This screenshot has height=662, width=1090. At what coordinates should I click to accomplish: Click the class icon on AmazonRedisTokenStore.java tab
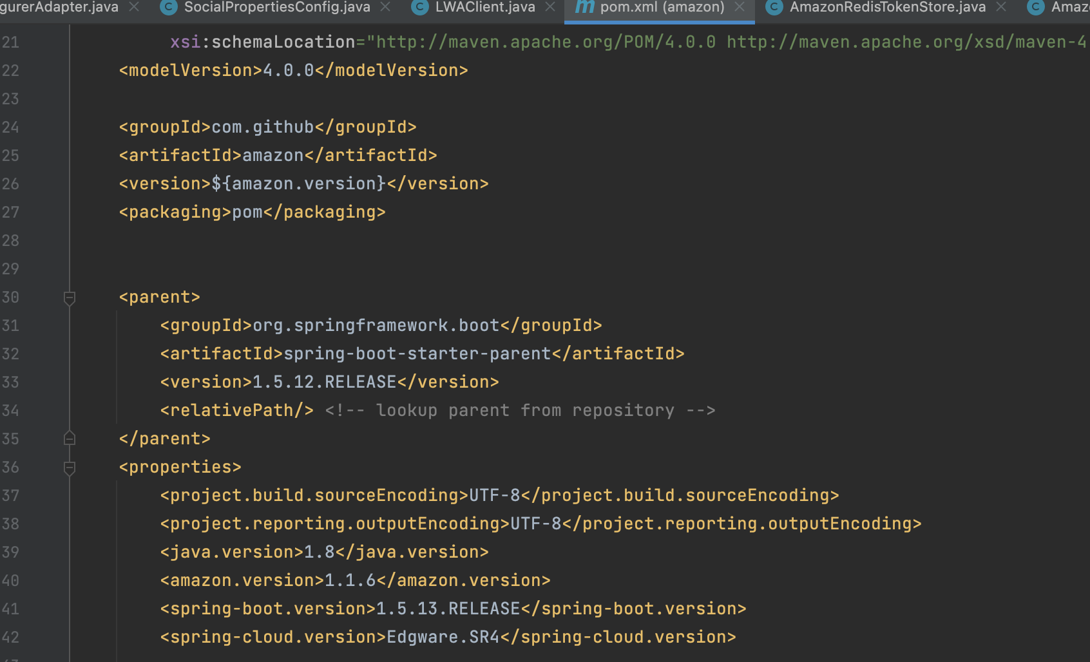click(774, 7)
